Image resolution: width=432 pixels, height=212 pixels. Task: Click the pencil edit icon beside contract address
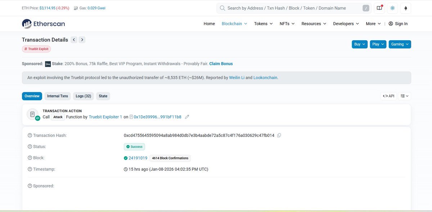pos(187,117)
